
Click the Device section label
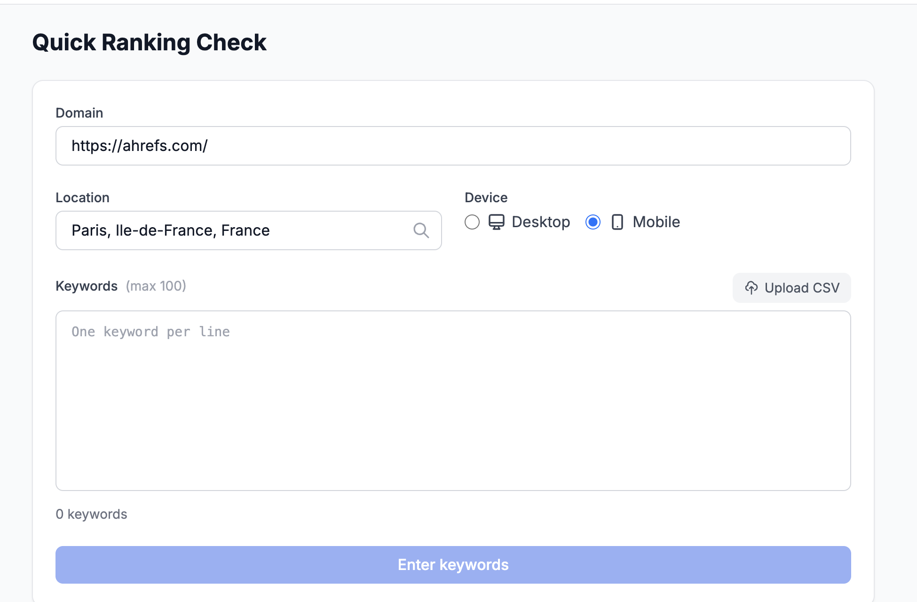[x=486, y=197]
